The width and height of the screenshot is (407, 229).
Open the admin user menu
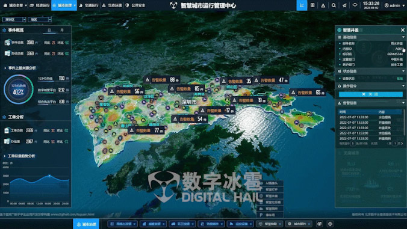[x=394, y=5]
